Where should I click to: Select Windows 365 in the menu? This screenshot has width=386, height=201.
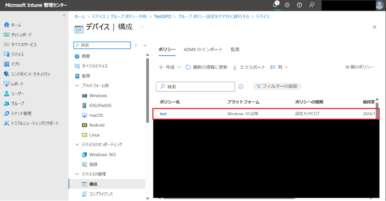99,155
